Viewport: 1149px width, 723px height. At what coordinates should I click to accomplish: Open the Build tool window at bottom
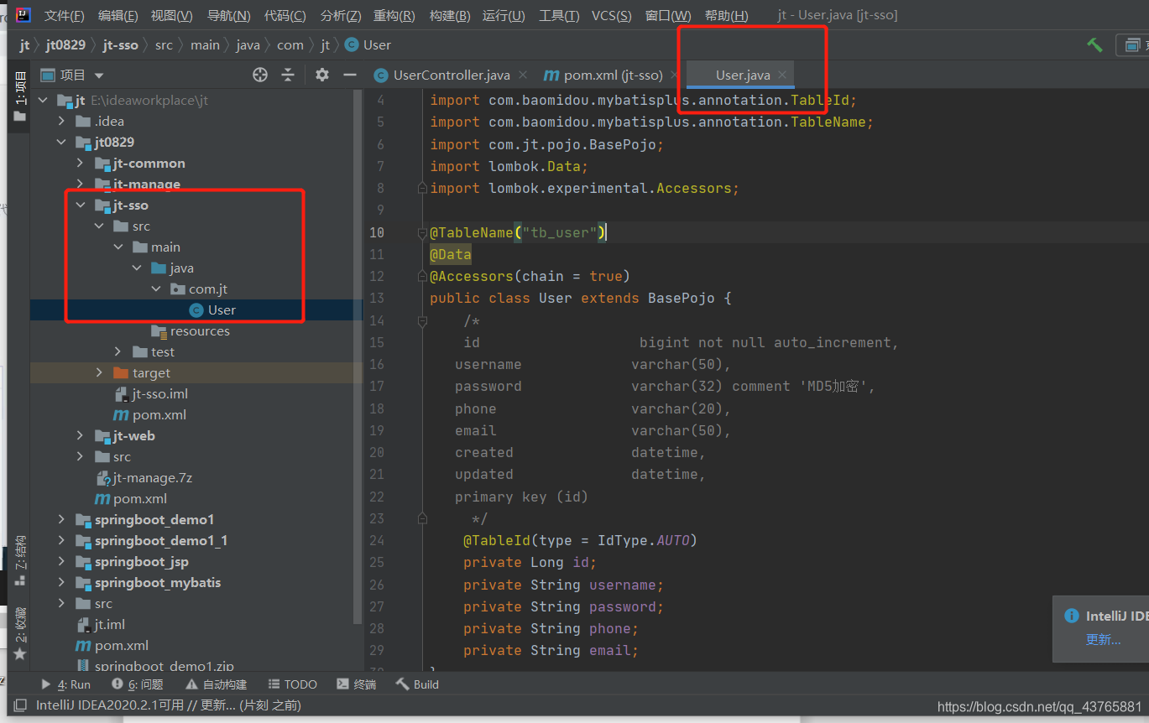[417, 684]
